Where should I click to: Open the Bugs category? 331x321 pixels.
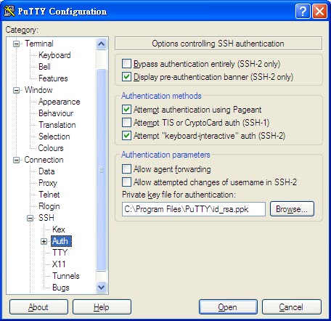coord(61,288)
